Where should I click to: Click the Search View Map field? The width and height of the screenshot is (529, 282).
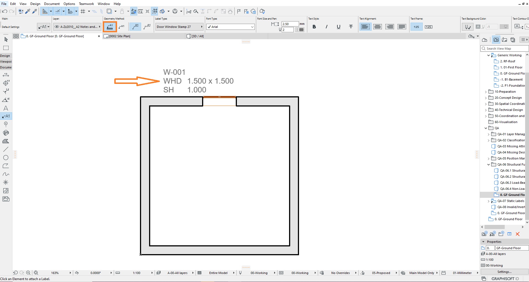coord(504,49)
